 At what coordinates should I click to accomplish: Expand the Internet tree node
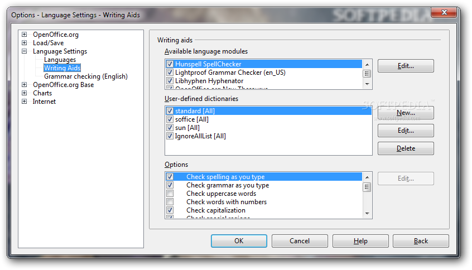coord(25,102)
